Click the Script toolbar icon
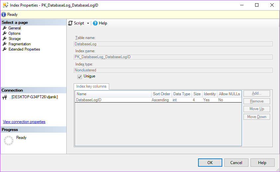Viewport: 280px width, 172px height. click(x=70, y=23)
